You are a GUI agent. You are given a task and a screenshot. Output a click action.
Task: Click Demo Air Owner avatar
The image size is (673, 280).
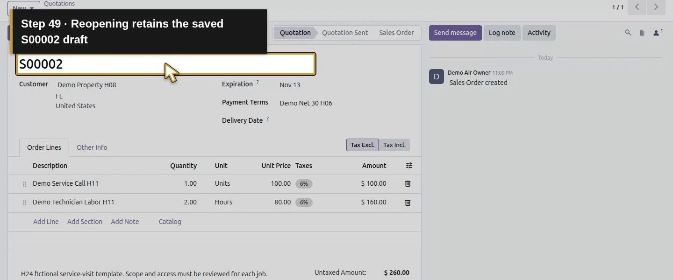437,77
